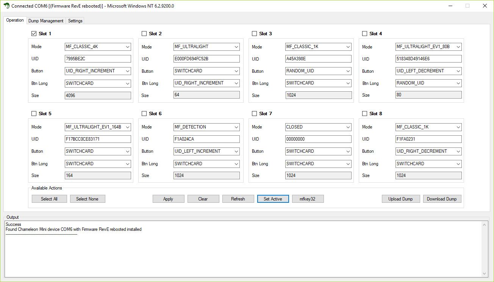Click the Select All button

tap(49, 199)
